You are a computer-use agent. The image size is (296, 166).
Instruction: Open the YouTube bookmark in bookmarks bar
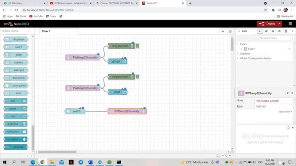(36, 16)
